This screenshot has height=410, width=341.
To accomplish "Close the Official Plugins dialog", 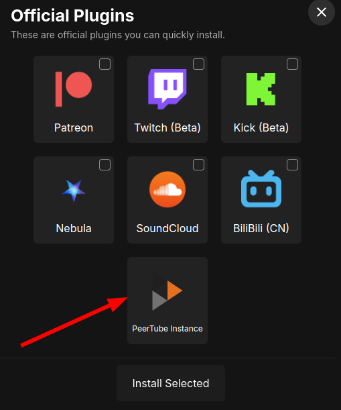I will click(x=322, y=12).
